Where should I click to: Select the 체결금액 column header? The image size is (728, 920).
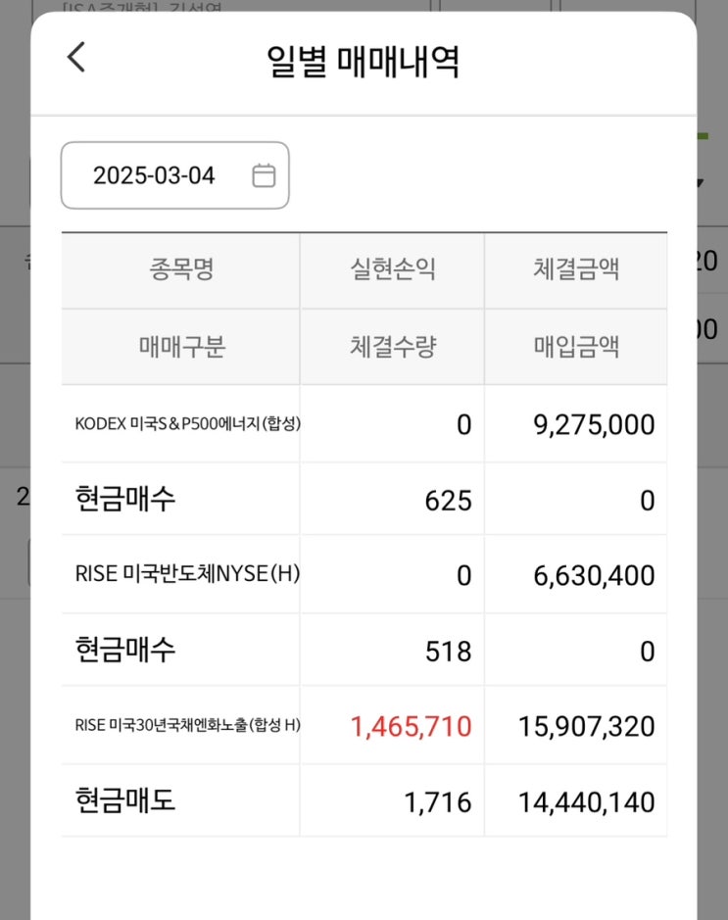[576, 269]
